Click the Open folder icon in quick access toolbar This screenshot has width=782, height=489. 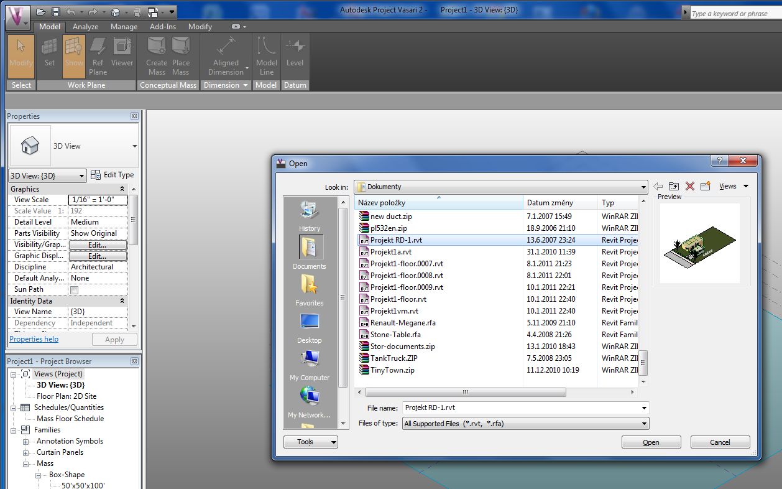pyautogui.click(x=41, y=12)
